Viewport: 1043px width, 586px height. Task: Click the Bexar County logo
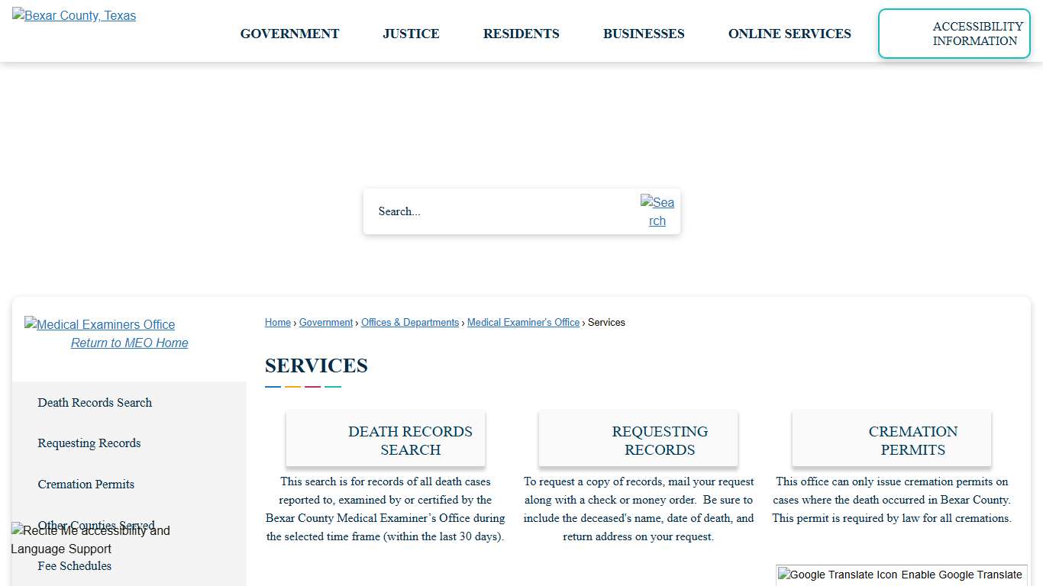tap(73, 15)
